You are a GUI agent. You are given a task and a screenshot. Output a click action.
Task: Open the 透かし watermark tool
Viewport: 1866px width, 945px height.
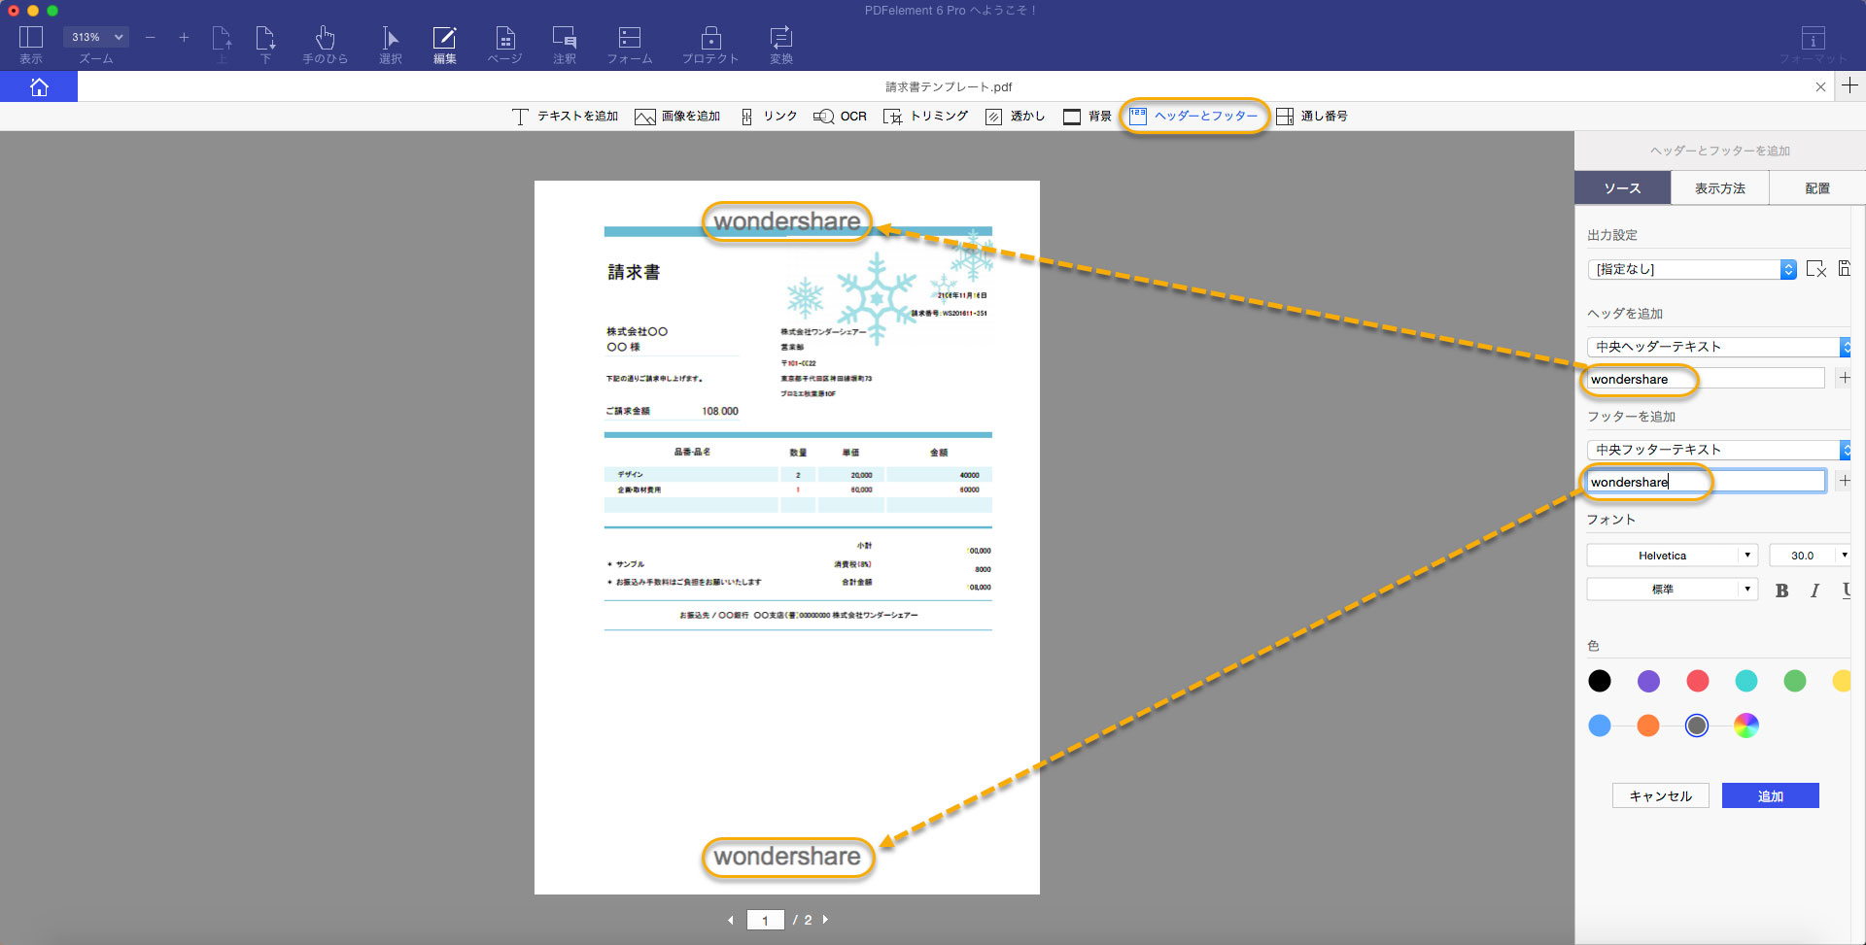click(1015, 116)
